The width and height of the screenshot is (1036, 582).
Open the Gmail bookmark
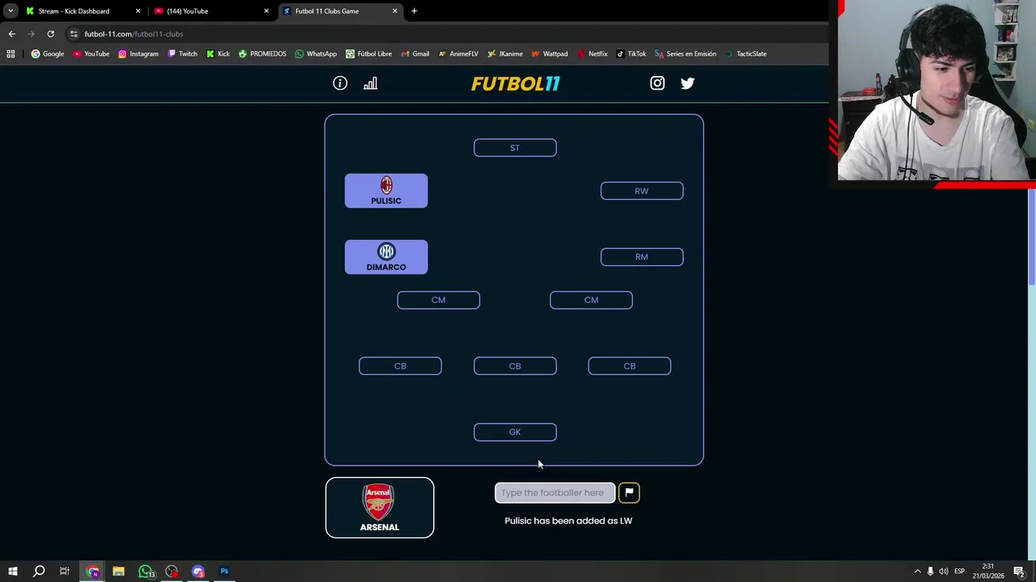click(415, 54)
